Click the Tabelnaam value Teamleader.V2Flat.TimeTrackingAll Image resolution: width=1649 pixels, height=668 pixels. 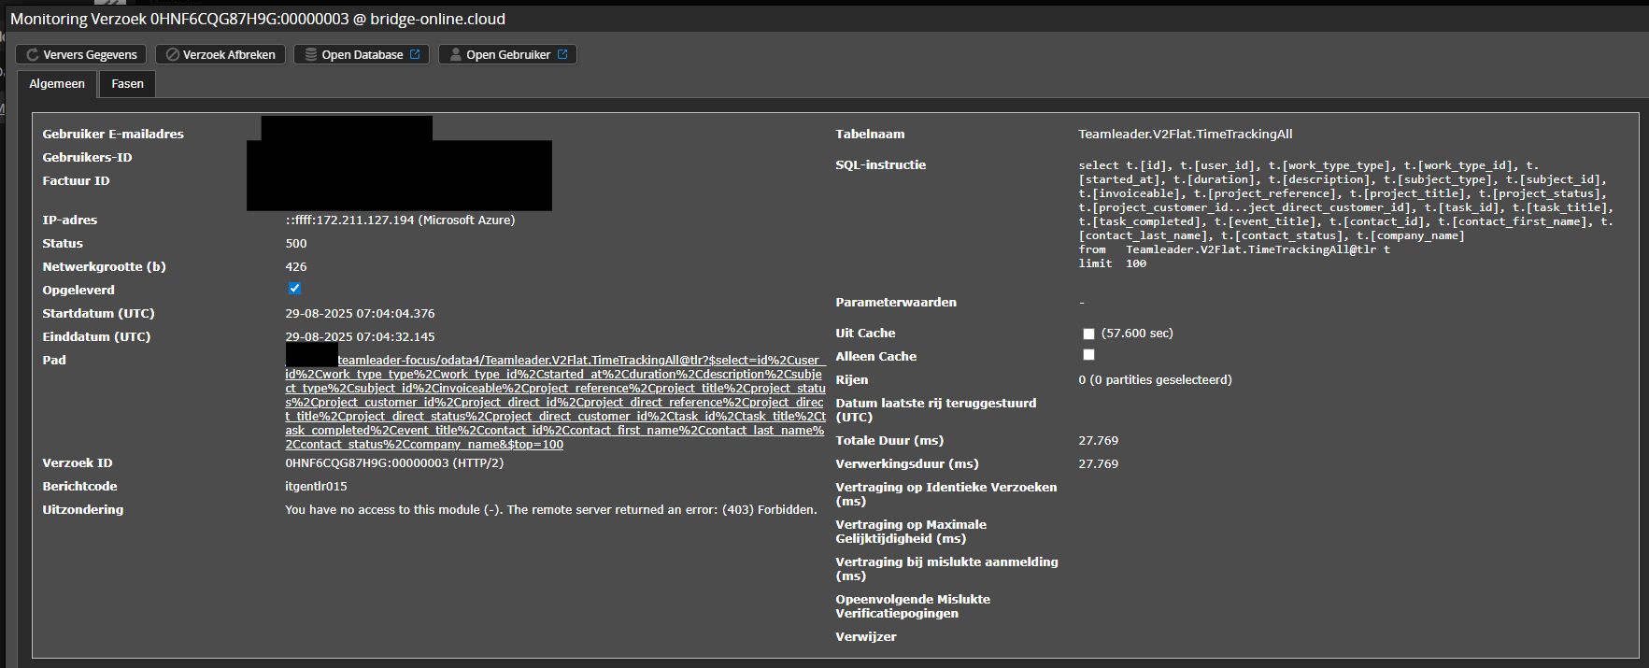point(1185,135)
